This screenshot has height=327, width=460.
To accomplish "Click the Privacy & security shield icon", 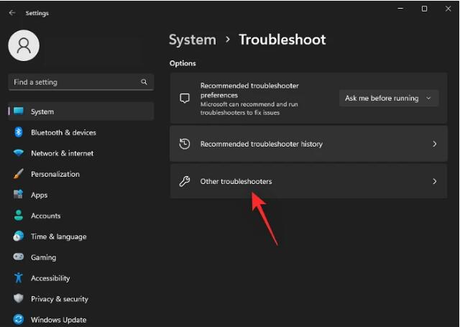I will [x=19, y=298].
